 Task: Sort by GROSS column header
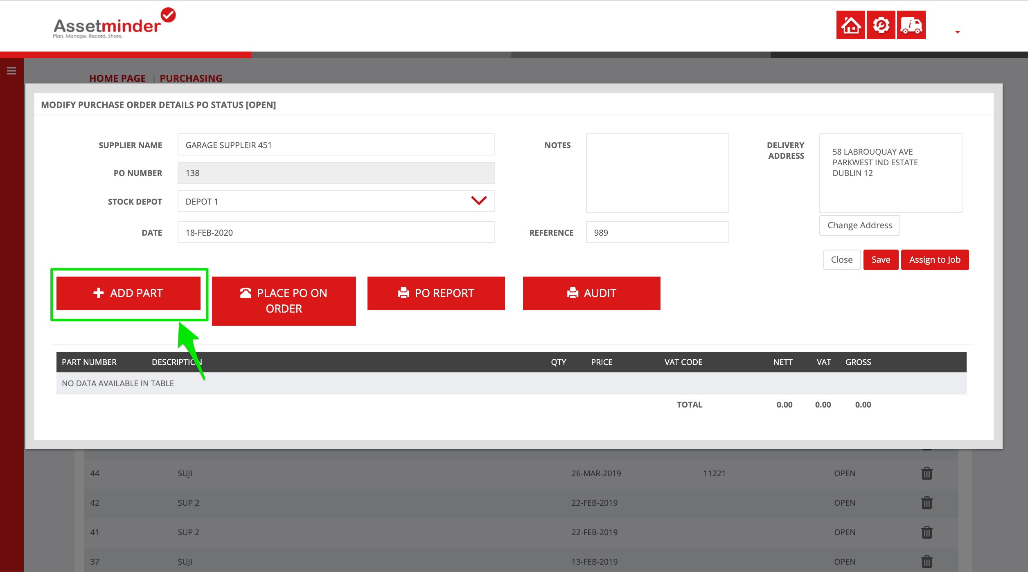click(x=858, y=362)
